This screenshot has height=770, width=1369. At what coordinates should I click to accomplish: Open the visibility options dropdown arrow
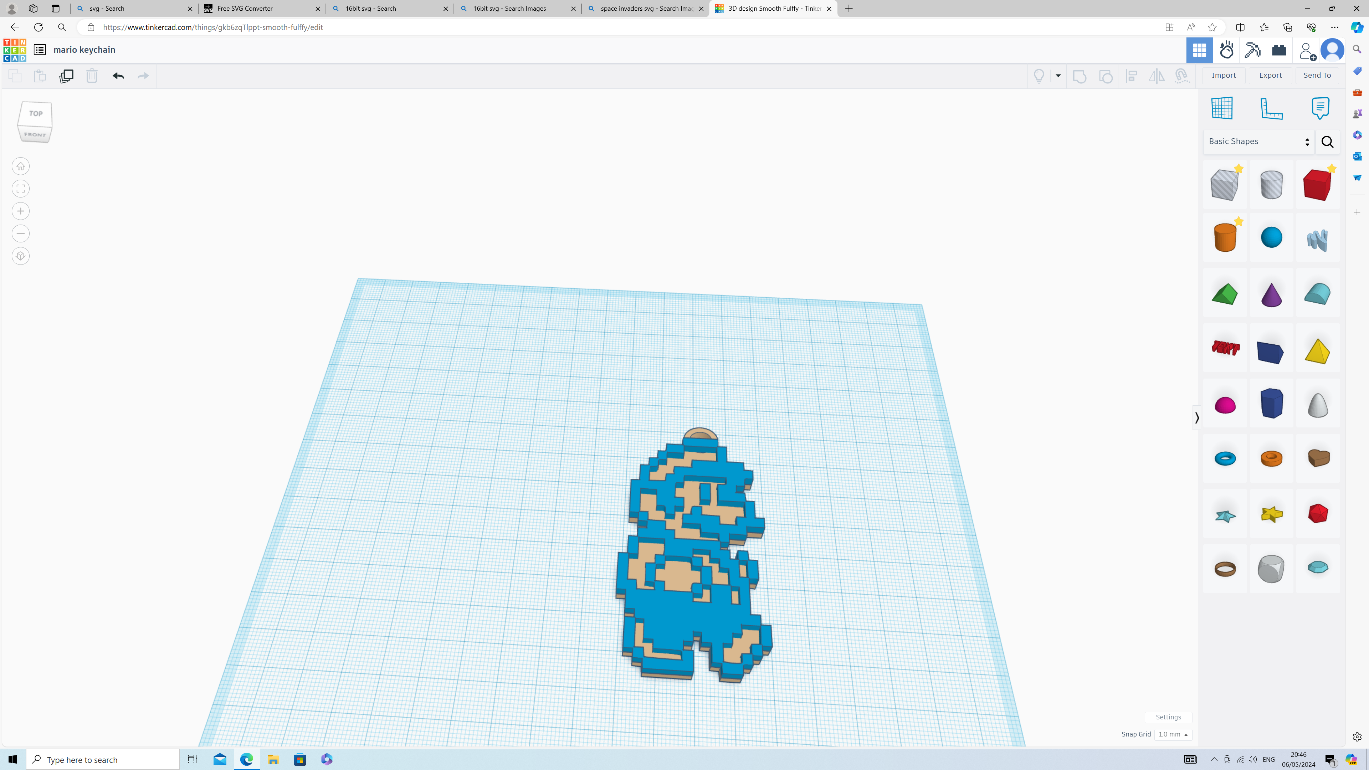point(1058,76)
